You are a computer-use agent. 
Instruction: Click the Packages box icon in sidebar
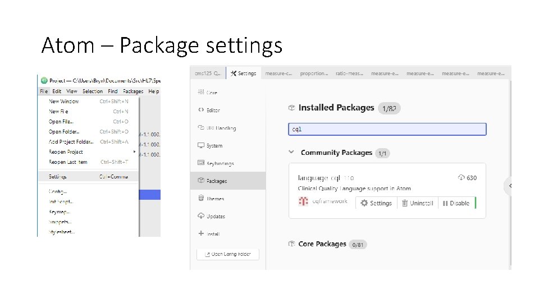pos(201,180)
